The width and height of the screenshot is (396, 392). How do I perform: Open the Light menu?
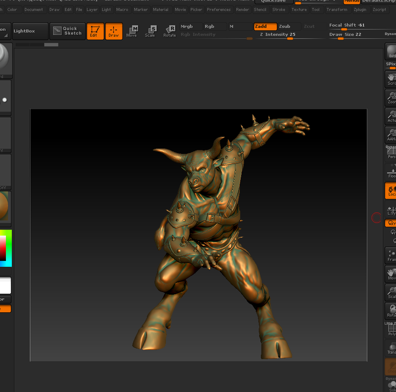106,9
